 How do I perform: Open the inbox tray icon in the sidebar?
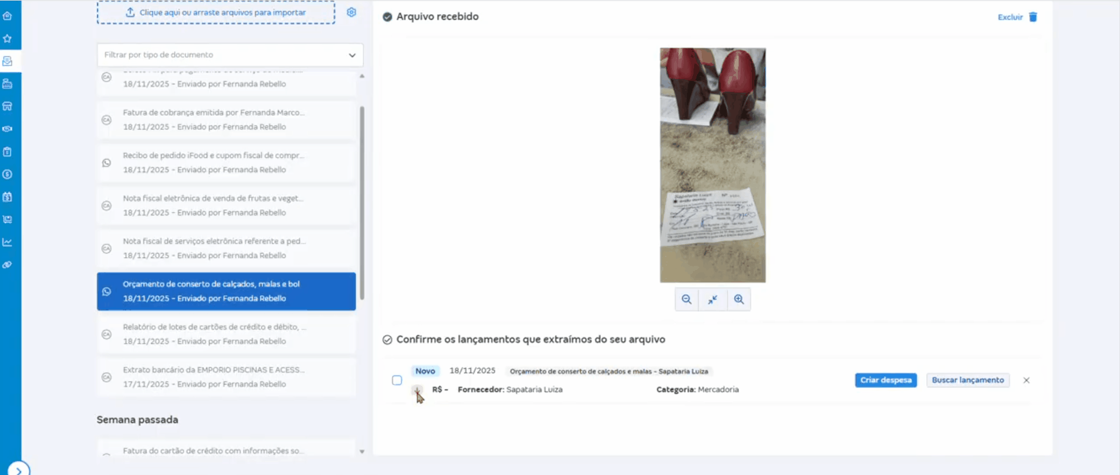[8, 61]
